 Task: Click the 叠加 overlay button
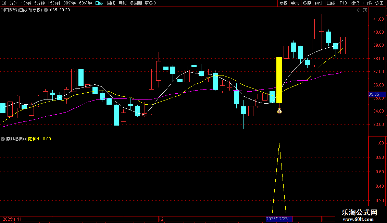pyautogui.click(x=295, y=3)
